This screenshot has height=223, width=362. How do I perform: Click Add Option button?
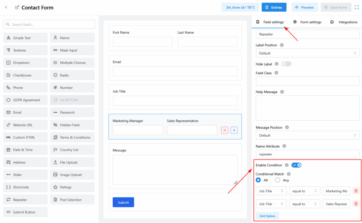(x=267, y=216)
